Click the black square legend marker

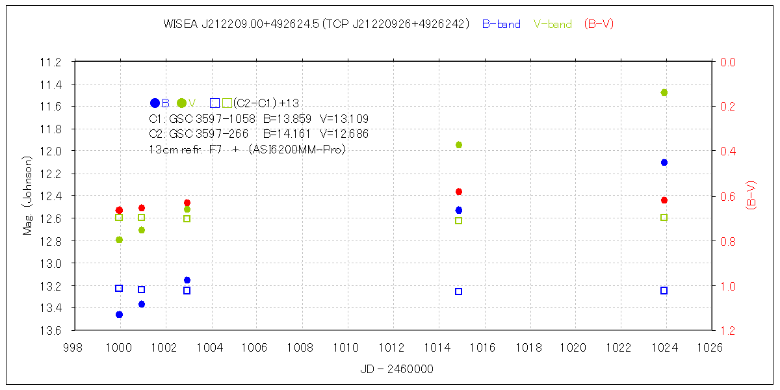(x=215, y=103)
